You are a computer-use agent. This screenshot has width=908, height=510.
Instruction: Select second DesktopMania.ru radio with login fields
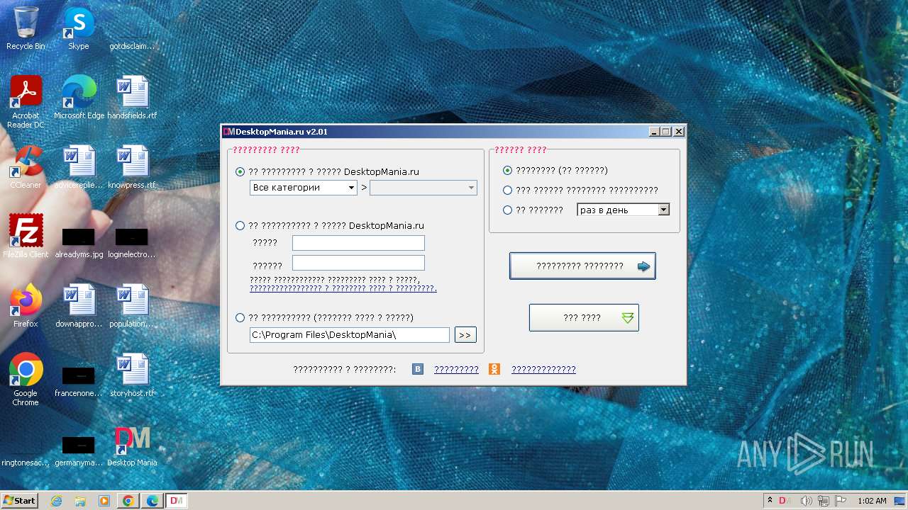click(240, 225)
